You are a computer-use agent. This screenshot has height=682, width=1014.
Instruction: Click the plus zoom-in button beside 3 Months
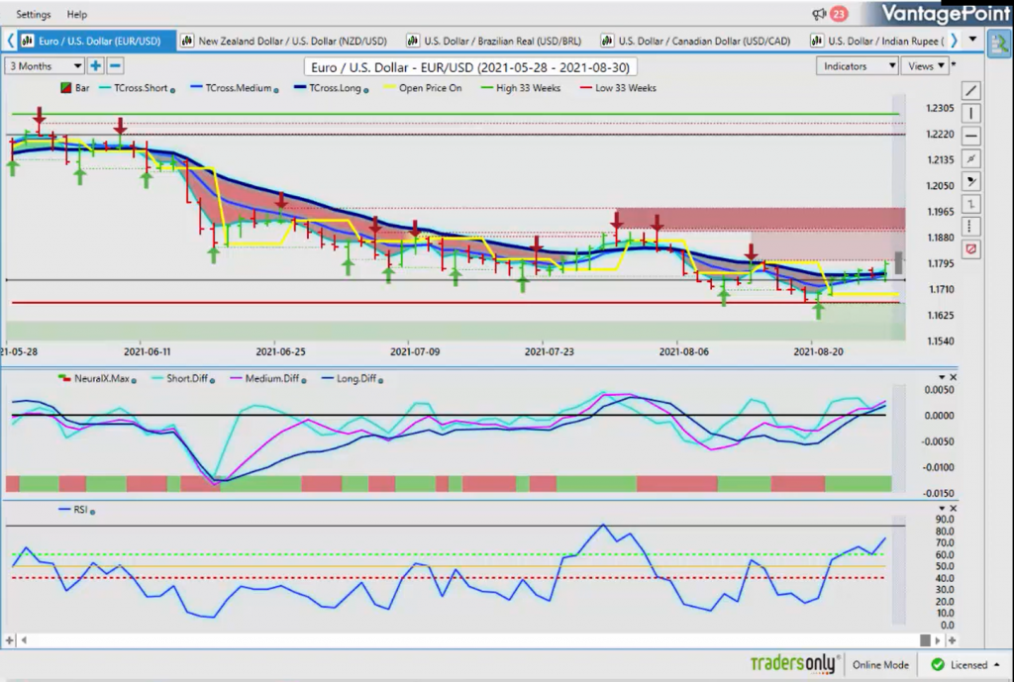coord(96,66)
